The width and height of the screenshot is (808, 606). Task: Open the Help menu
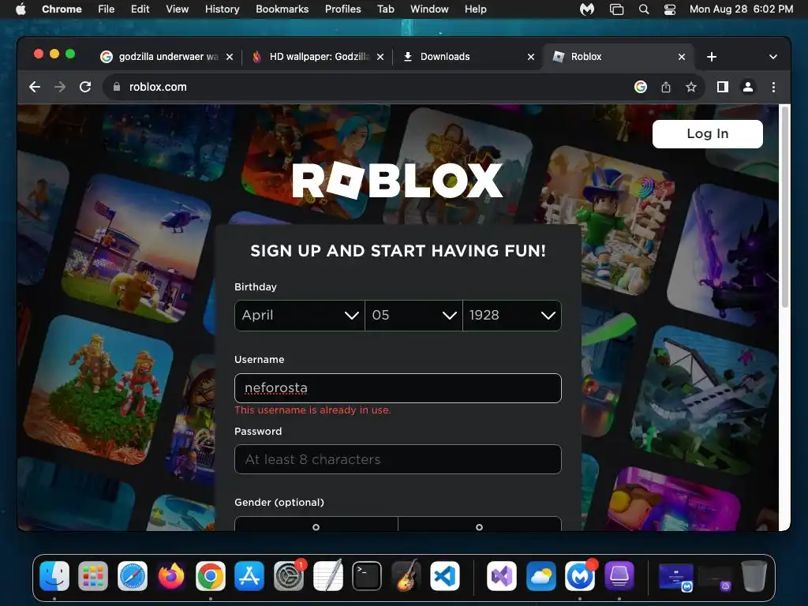click(475, 9)
